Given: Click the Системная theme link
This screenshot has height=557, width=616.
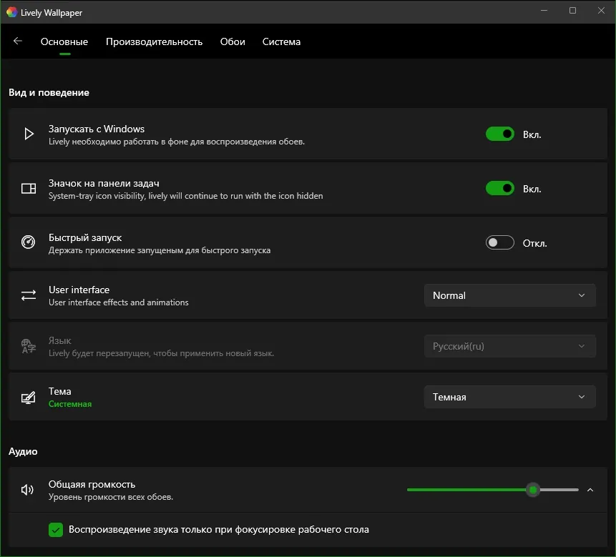Looking at the screenshot, I should tap(70, 404).
